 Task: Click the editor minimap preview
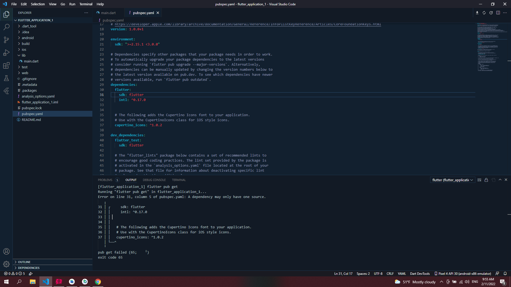492,47
